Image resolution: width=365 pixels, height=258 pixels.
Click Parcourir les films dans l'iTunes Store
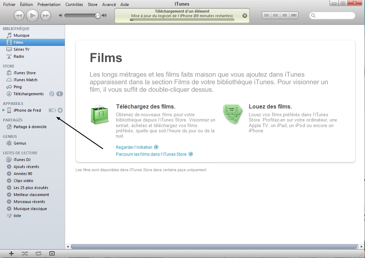pos(154,154)
